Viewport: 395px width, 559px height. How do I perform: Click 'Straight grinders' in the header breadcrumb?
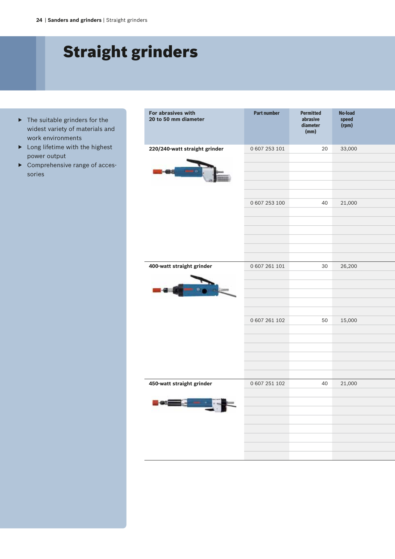tap(127, 20)
